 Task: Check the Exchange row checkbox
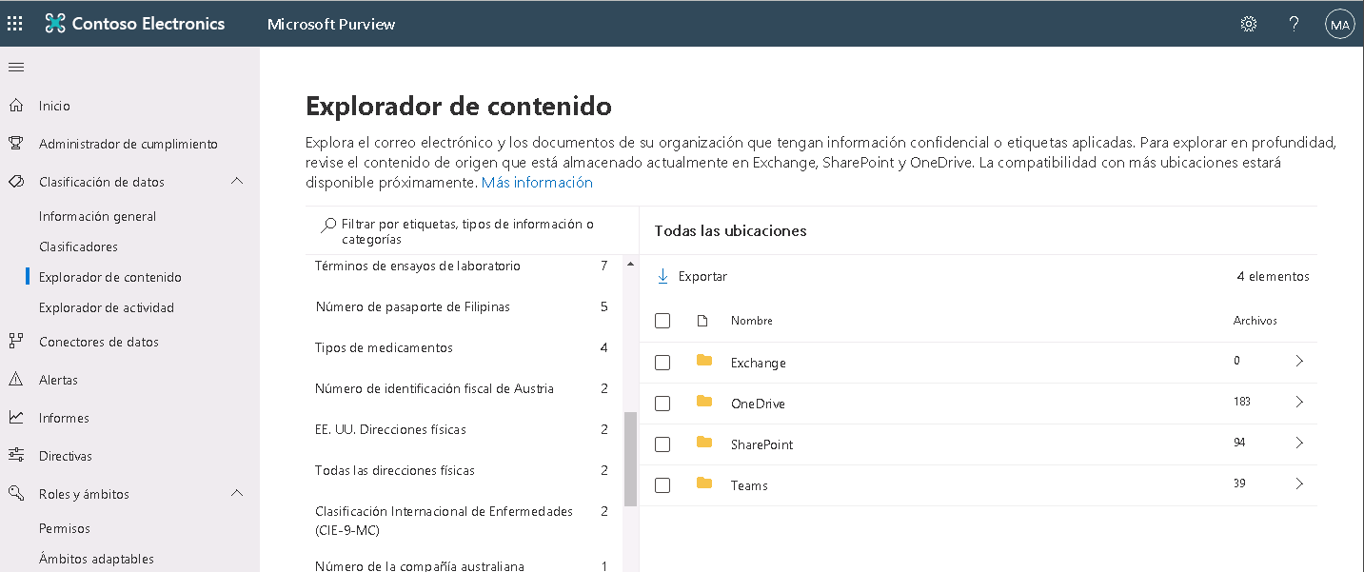(662, 362)
